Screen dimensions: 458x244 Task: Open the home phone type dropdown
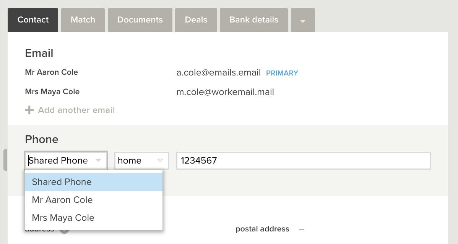coord(142,161)
